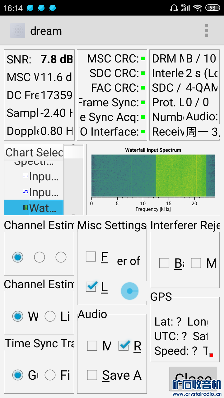Tap the dream app icon in the title bar
This screenshot has width=224, height=398.
pyautogui.click(x=18, y=30)
